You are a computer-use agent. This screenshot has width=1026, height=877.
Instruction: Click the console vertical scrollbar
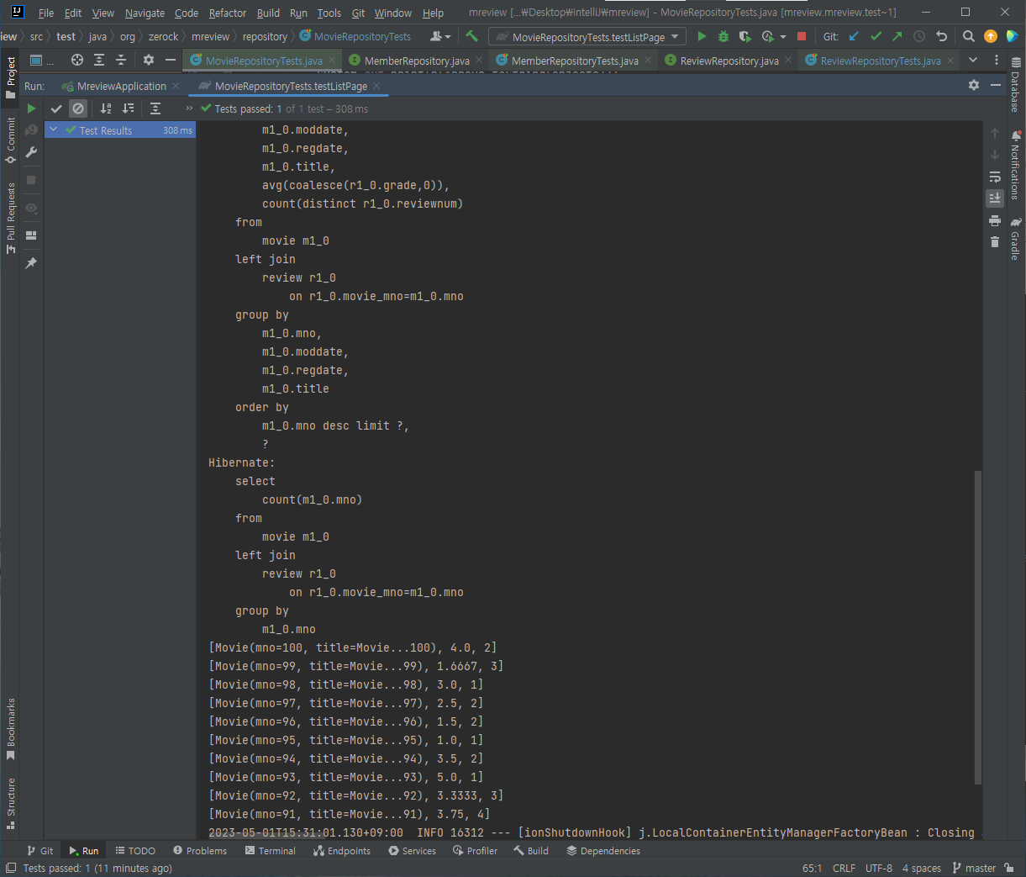tap(977, 626)
